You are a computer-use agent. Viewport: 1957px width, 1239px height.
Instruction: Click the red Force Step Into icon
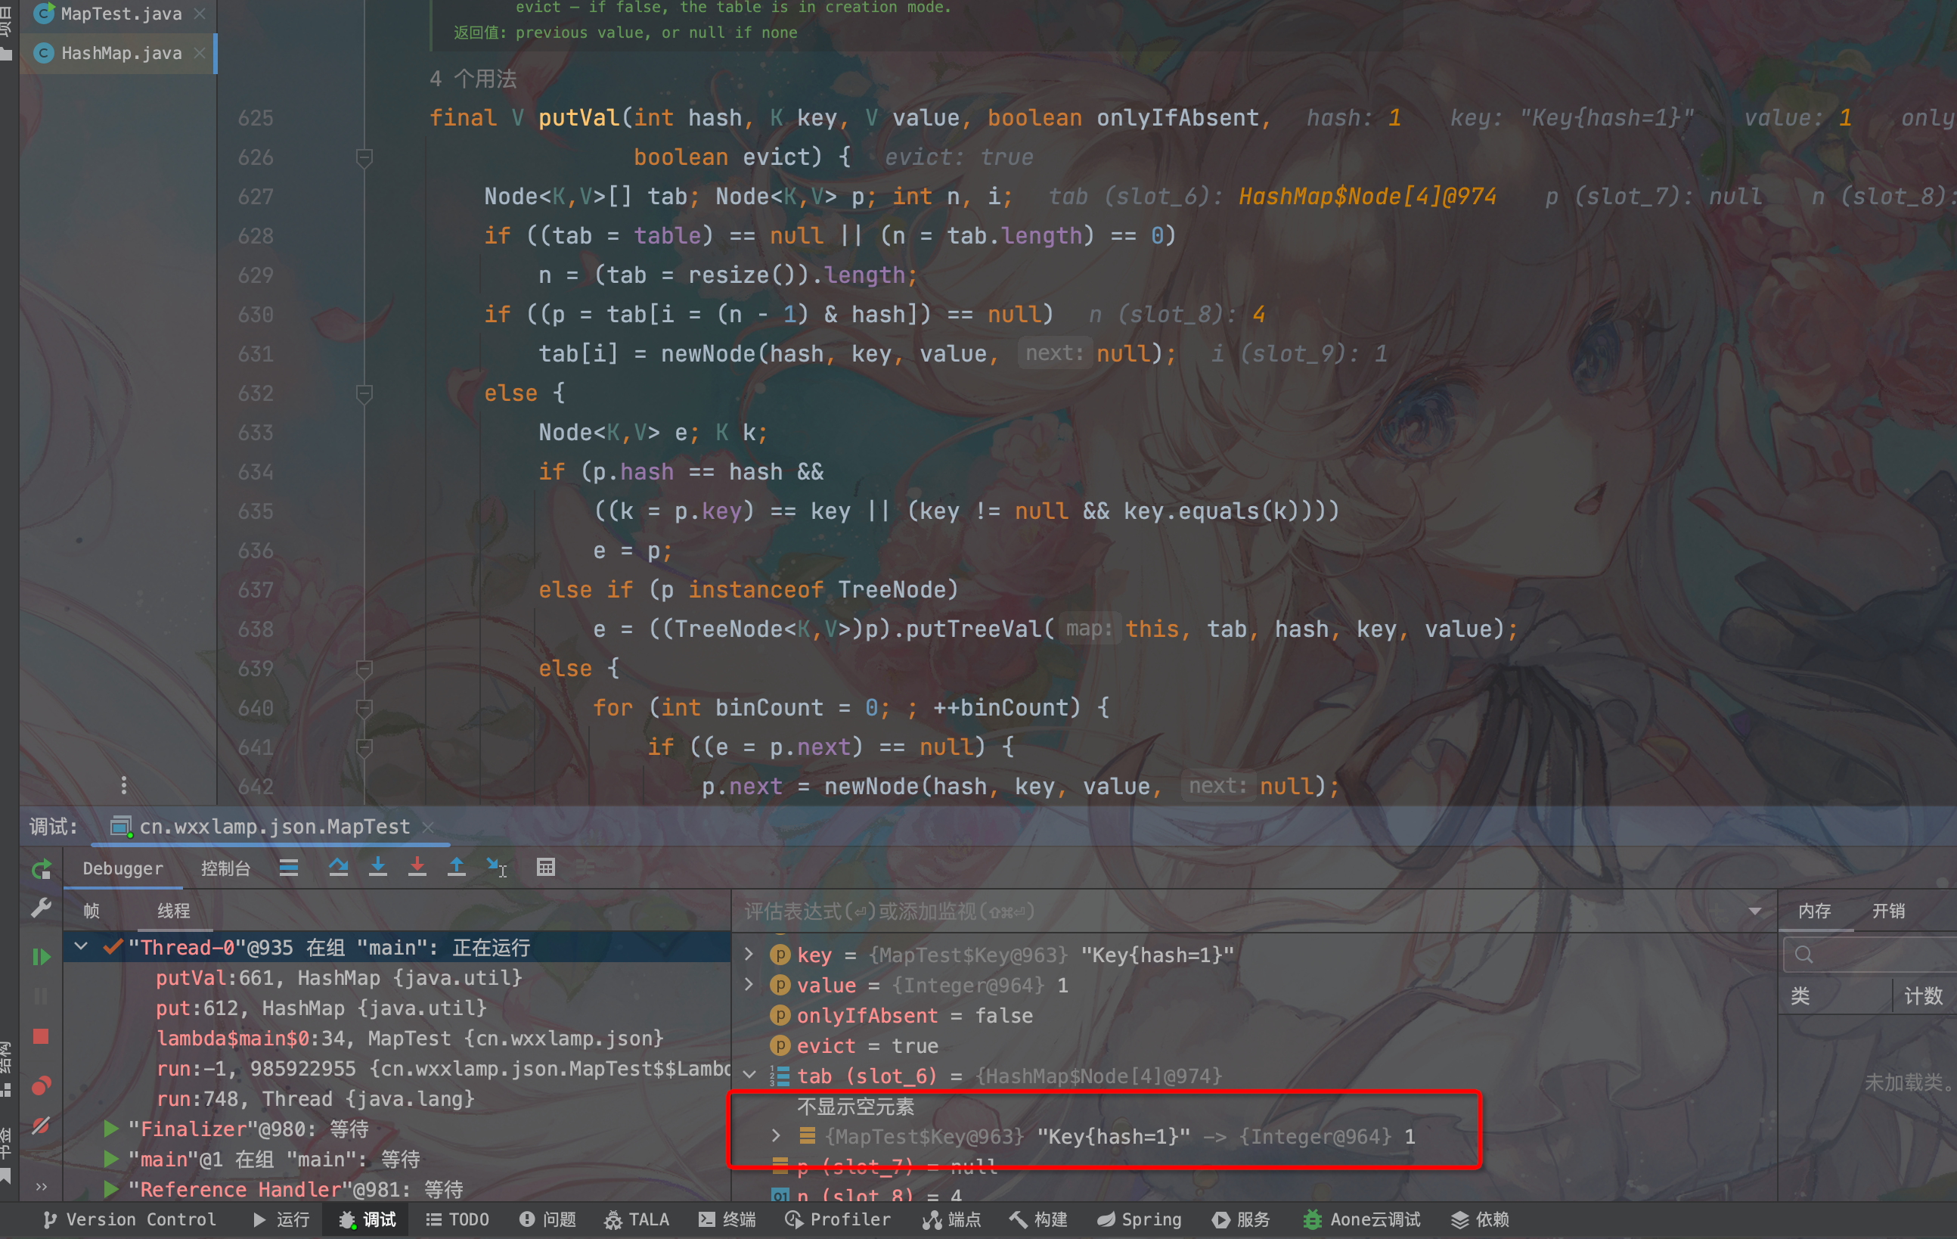pyautogui.click(x=417, y=868)
